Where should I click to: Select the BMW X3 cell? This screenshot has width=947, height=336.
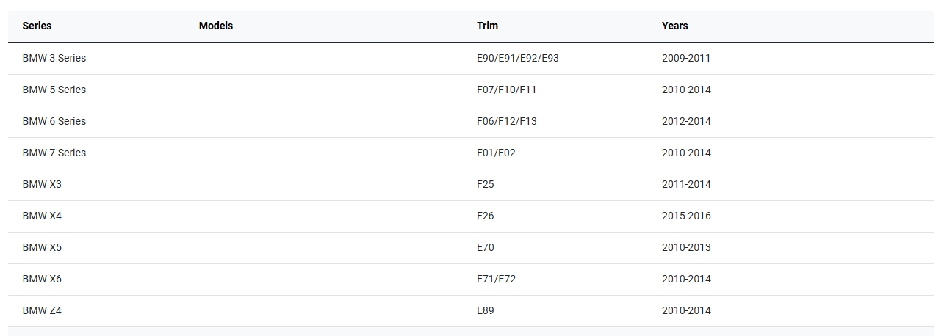click(x=42, y=184)
